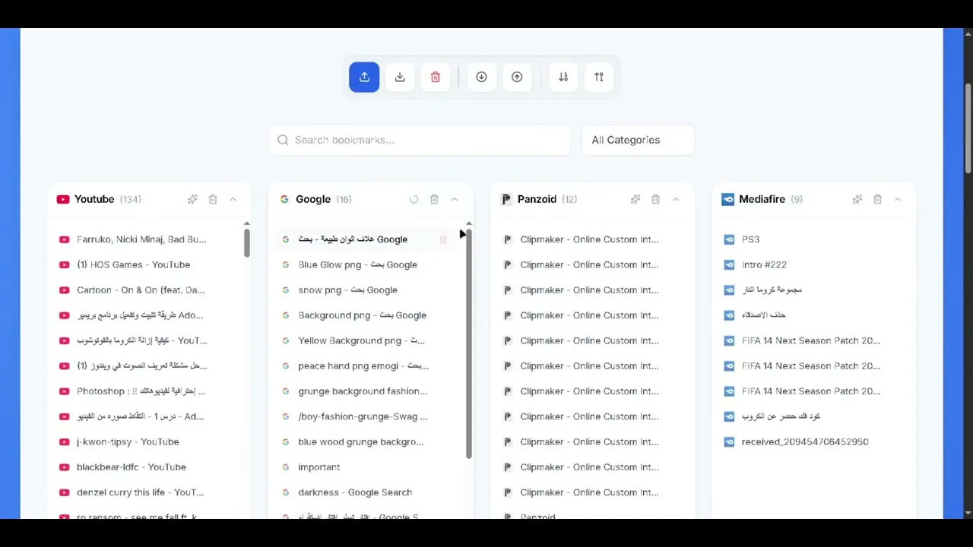Click the Panzoid category title
The width and height of the screenshot is (973, 547).
tap(537, 199)
